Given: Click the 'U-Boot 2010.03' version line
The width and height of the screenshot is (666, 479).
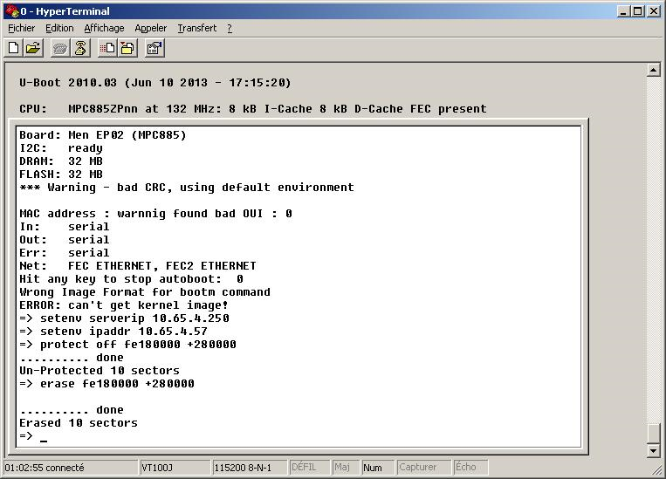Looking at the screenshot, I should pos(155,82).
